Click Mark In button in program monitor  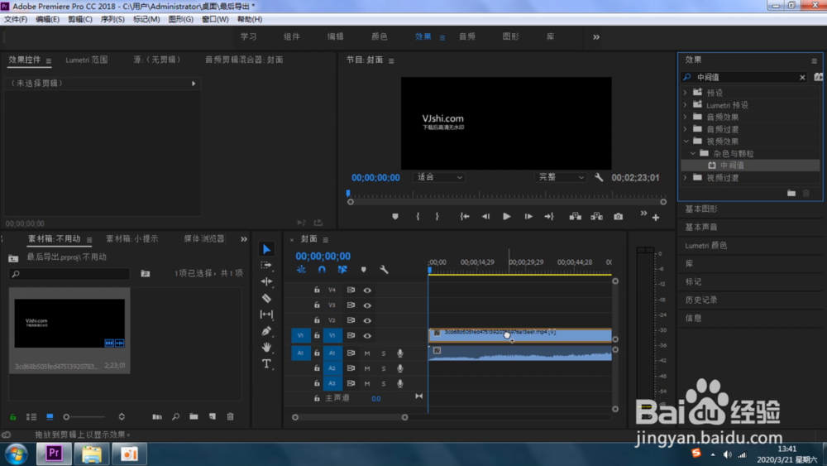pos(418,216)
